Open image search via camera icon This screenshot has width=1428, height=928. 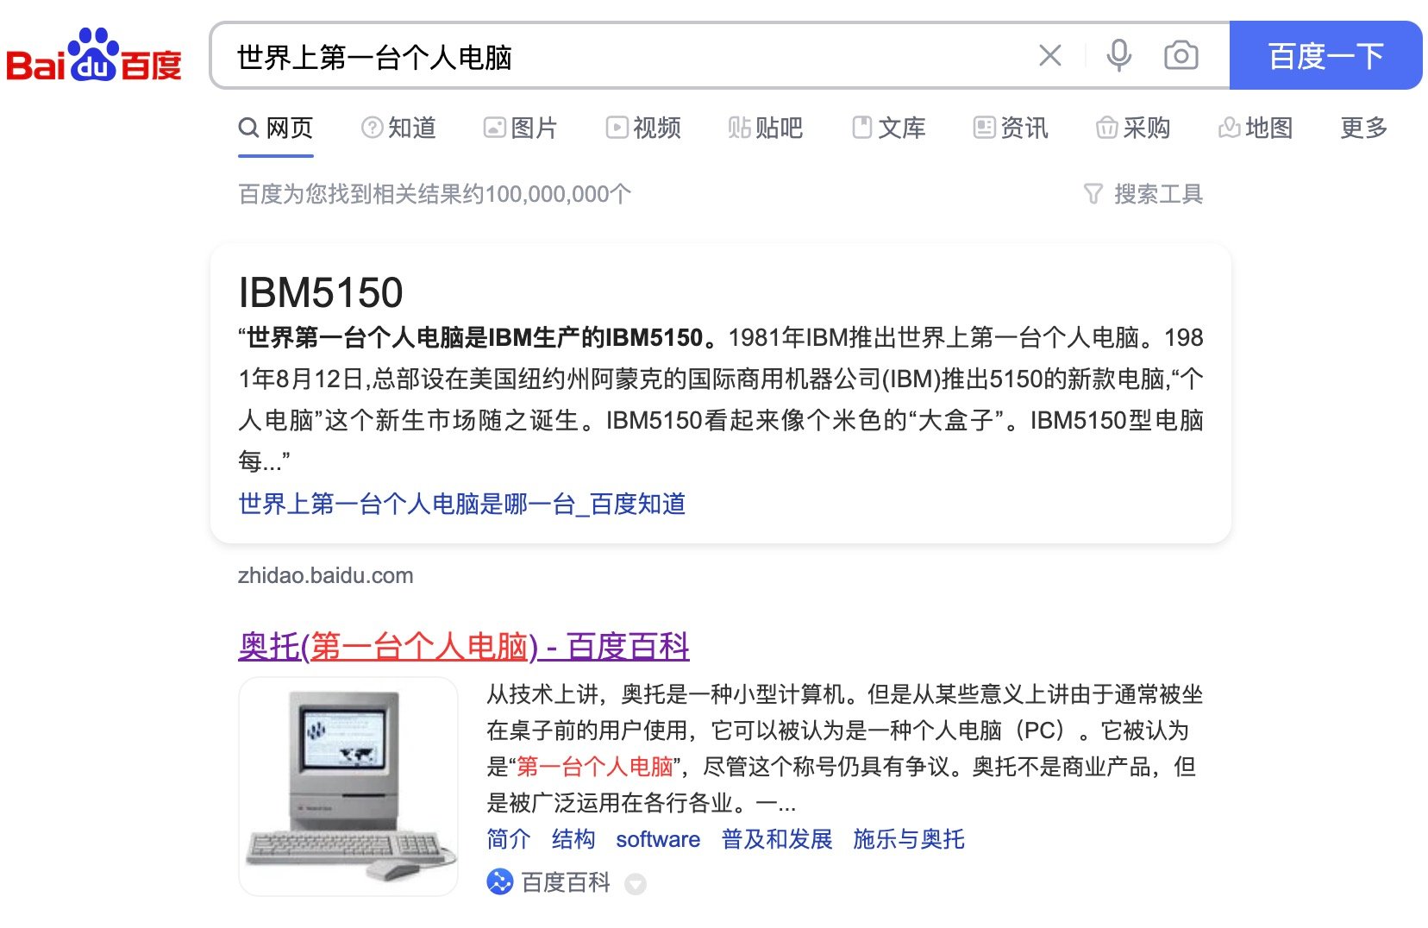pos(1181,55)
